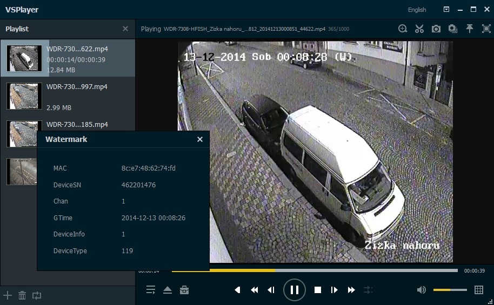The height and width of the screenshot is (305, 494).
Task: Enter full screen video mode
Action: [x=486, y=29]
